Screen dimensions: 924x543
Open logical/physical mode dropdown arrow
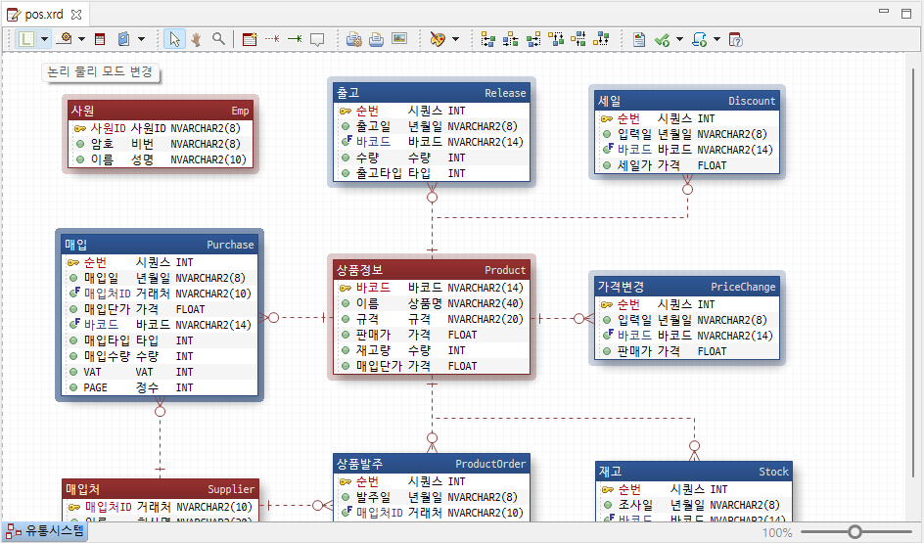coord(44,39)
